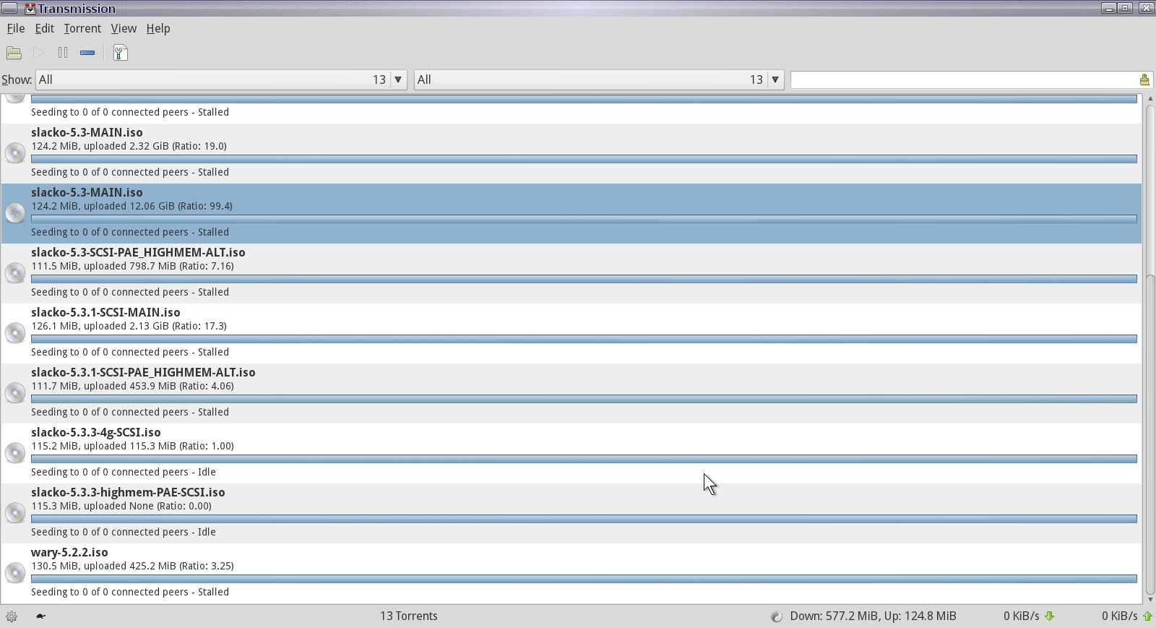Select the slacko-5.3.1-SCSI-PAE_HIGHMEM-ALT.iso torrent name
1156x628 pixels.
coord(143,372)
